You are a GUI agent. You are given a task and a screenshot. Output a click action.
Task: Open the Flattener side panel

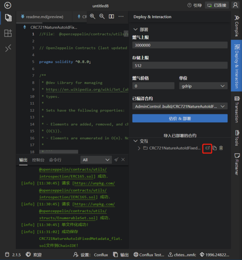tap(236, 164)
